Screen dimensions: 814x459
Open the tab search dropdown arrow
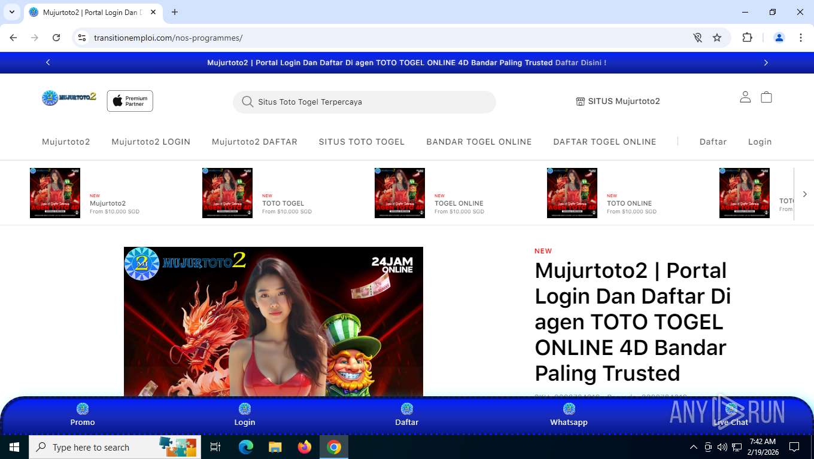[11, 12]
